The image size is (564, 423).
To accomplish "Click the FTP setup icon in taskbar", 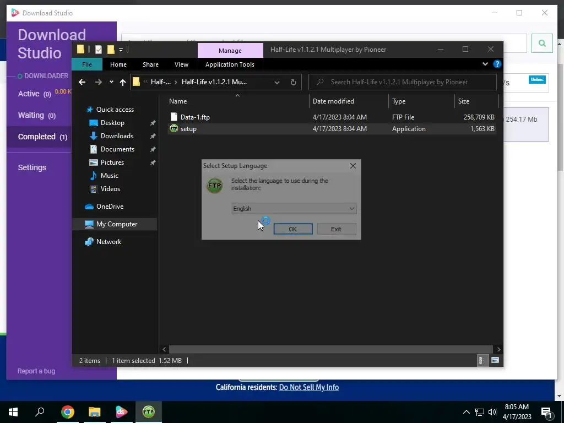I will [x=149, y=412].
